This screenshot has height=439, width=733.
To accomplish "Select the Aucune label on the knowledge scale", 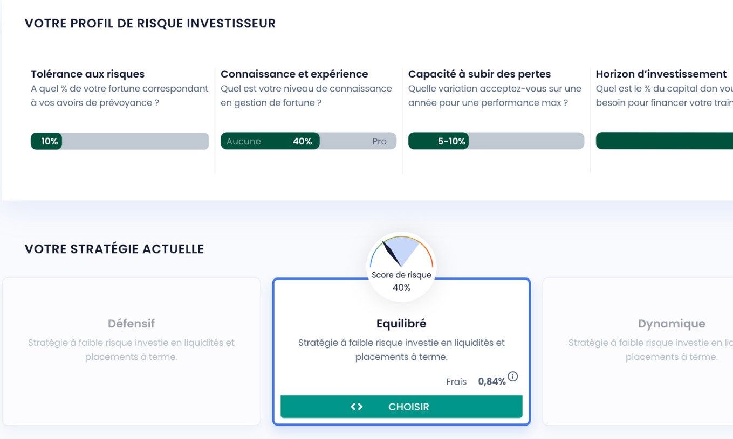I will click(244, 141).
